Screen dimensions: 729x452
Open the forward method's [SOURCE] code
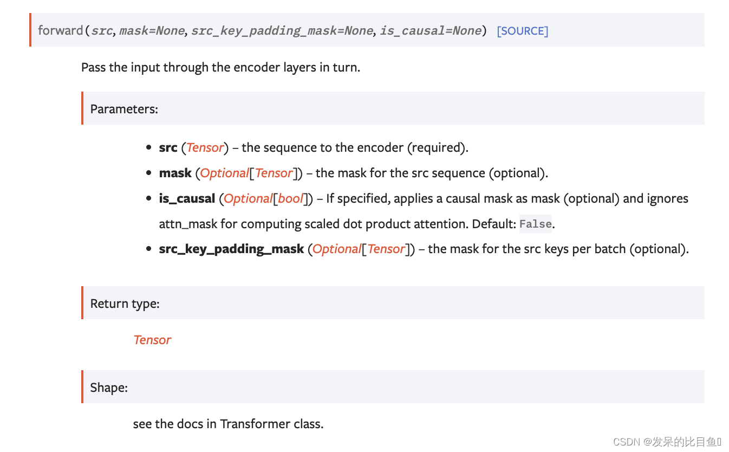[522, 31]
